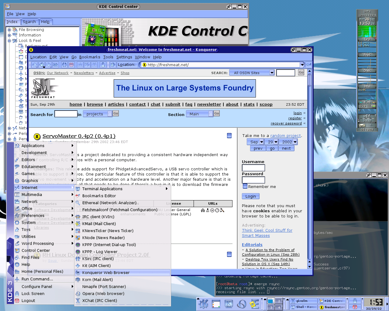This screenshot has width=389, height=311.
Task: Open the Sep month dropdown
Action: click(255, 142)
